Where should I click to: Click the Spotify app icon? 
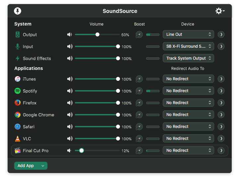click(18, 91)
